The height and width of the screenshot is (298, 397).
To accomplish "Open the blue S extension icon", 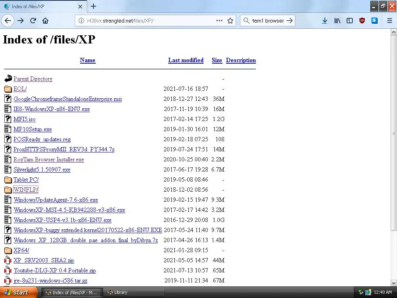I will 375,21.
